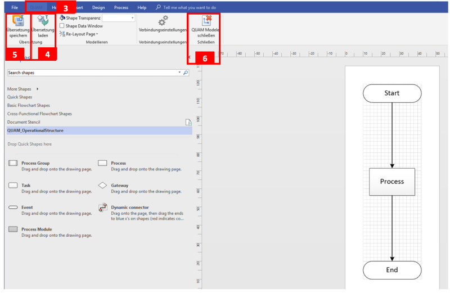Viewport: 450px width, 293px height.
Task: Click the Process Group label text
Action: coord(35,163)
